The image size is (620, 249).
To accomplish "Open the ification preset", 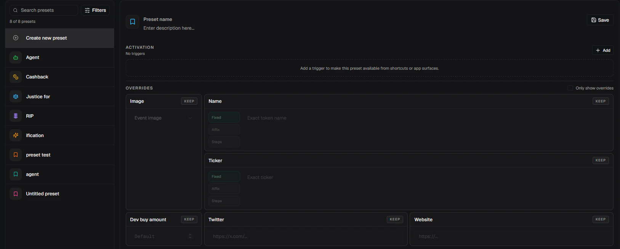I will [x=60, y=136].
